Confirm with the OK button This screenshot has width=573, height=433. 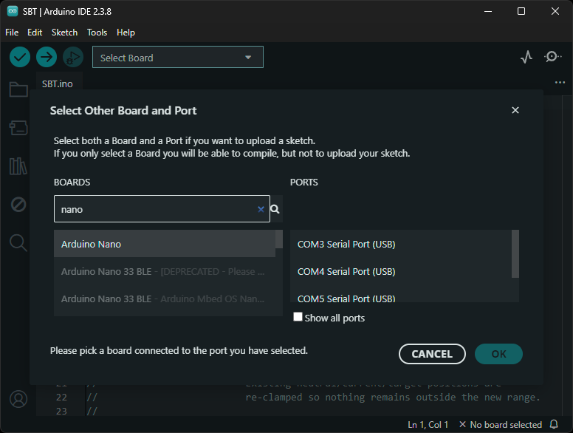point(498,354)
